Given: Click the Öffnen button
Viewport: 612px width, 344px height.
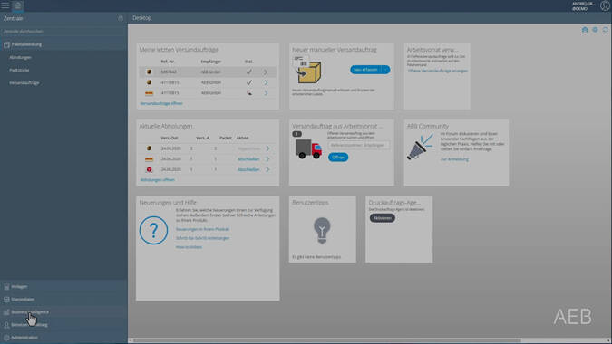Looking at the screenshot, I should [338, 158].
